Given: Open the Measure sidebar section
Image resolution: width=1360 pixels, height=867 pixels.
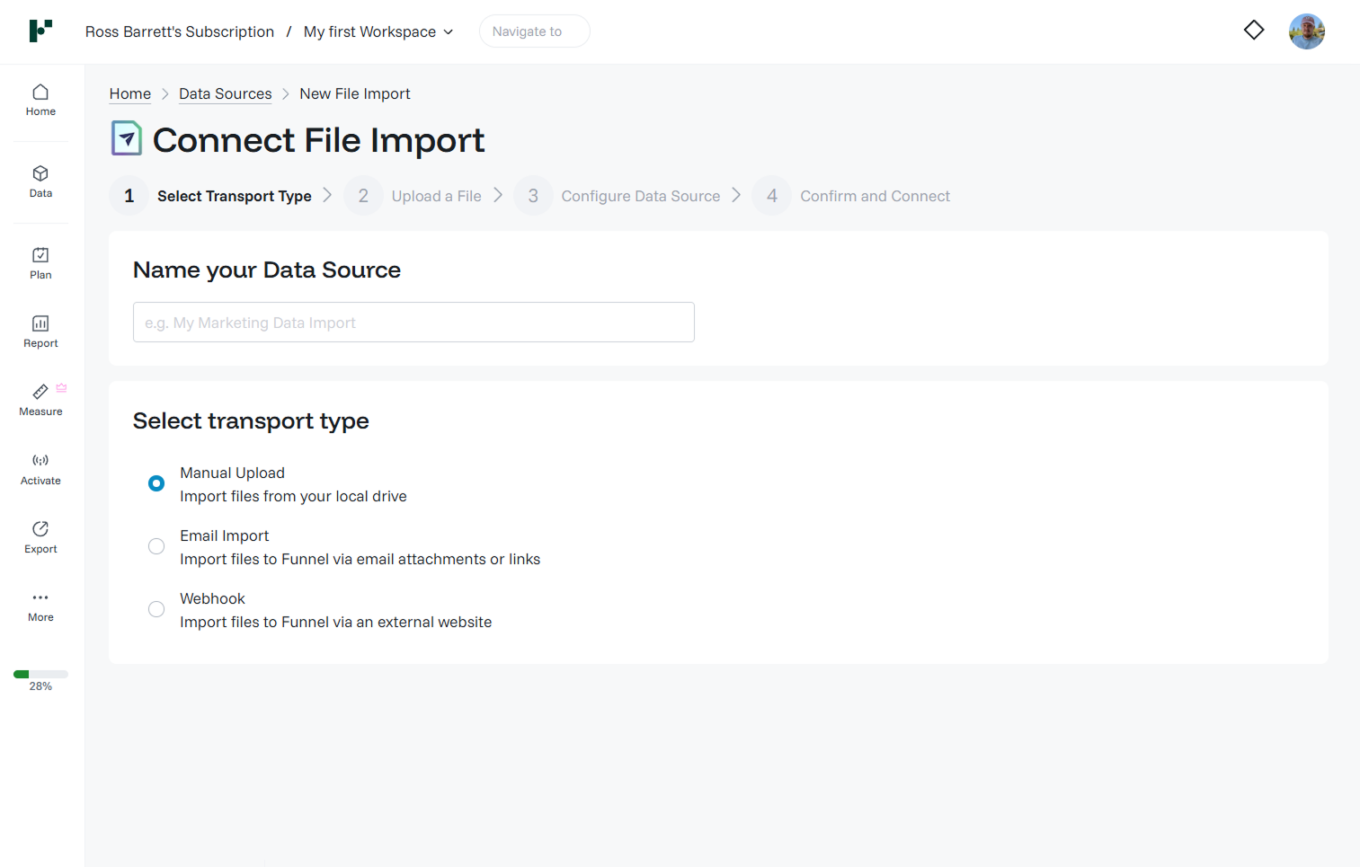Looking at the screenshot, I should coord(40,400).
